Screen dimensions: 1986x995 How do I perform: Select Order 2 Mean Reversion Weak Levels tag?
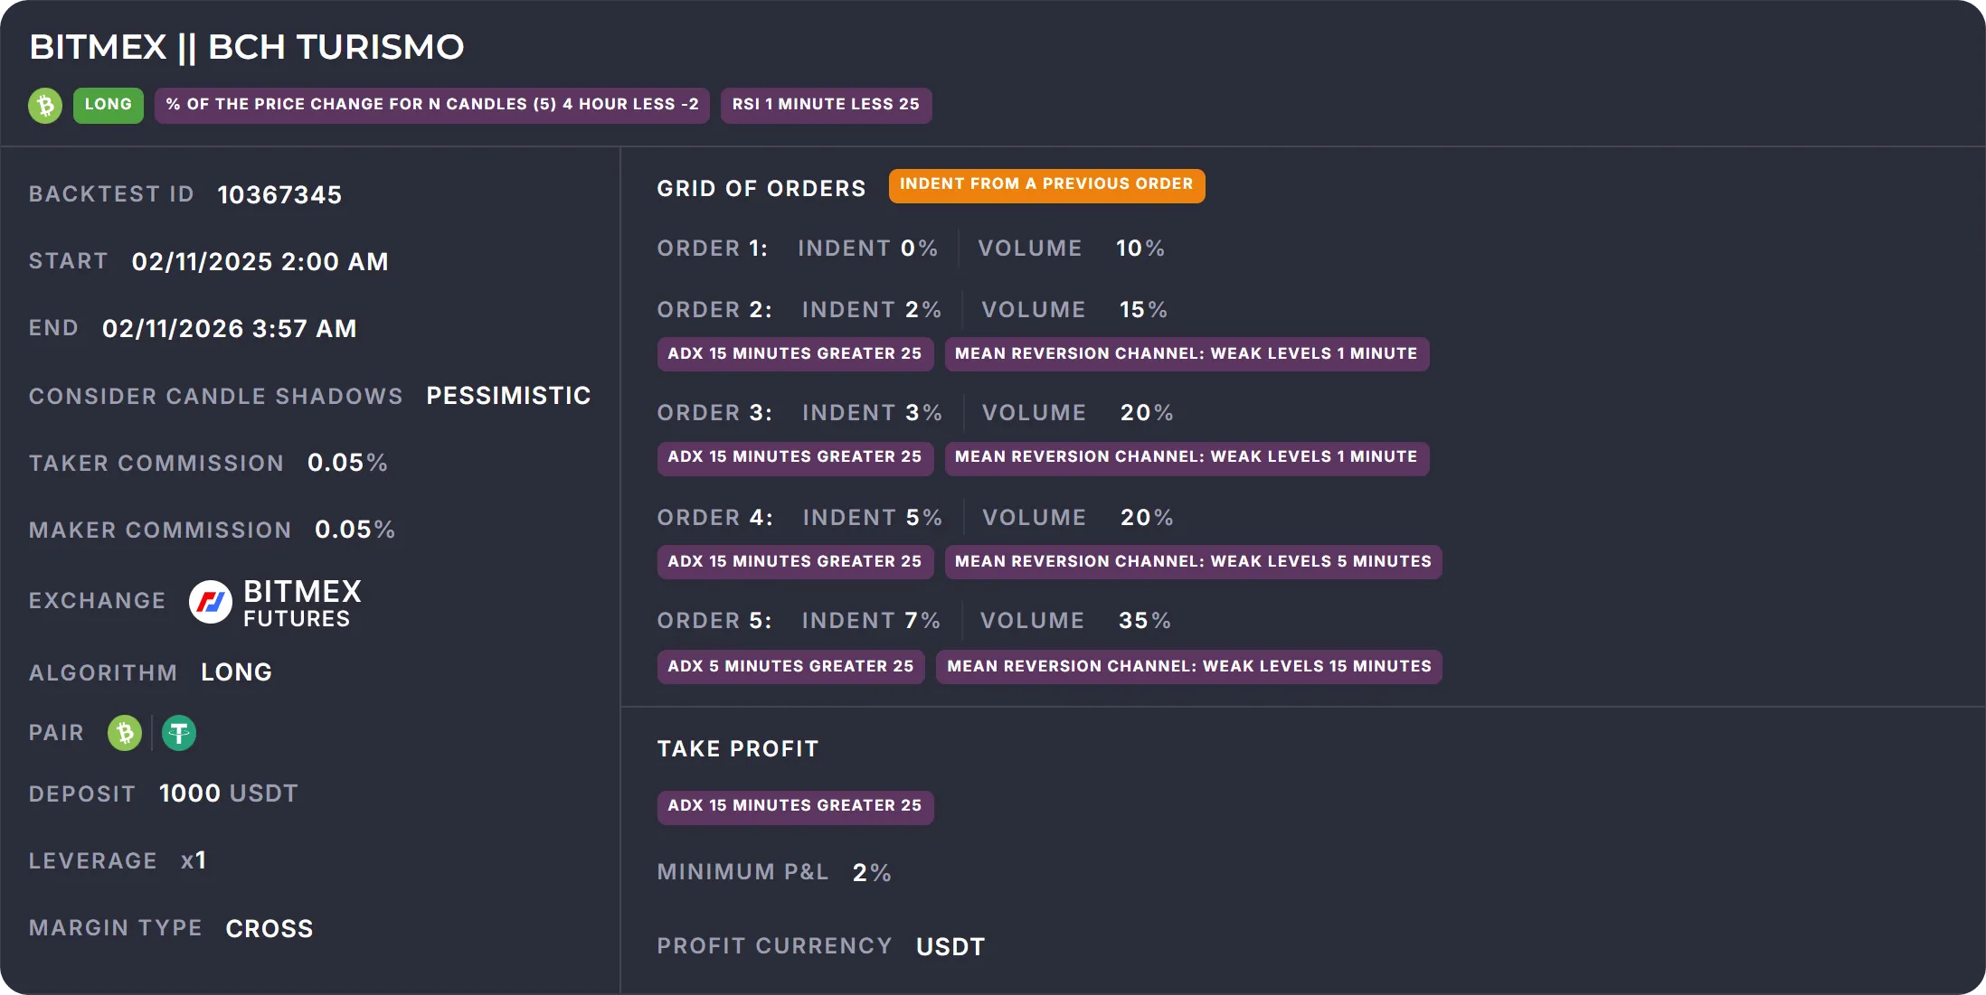point(1186,354)
